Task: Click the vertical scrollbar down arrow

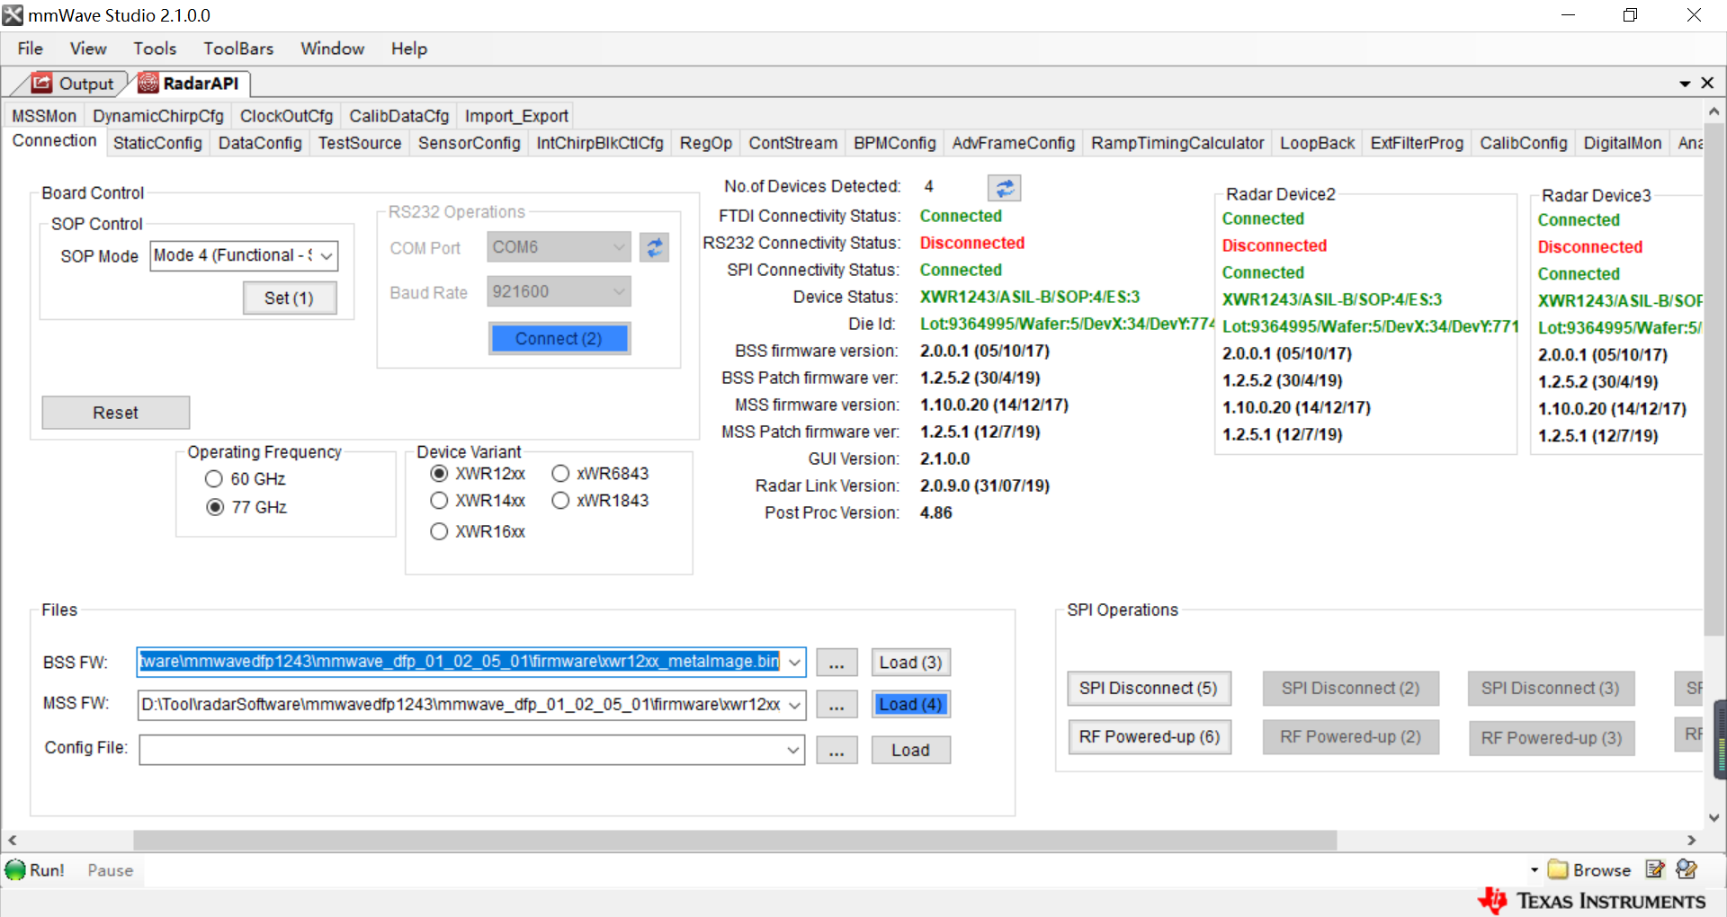Action: 1714,817
